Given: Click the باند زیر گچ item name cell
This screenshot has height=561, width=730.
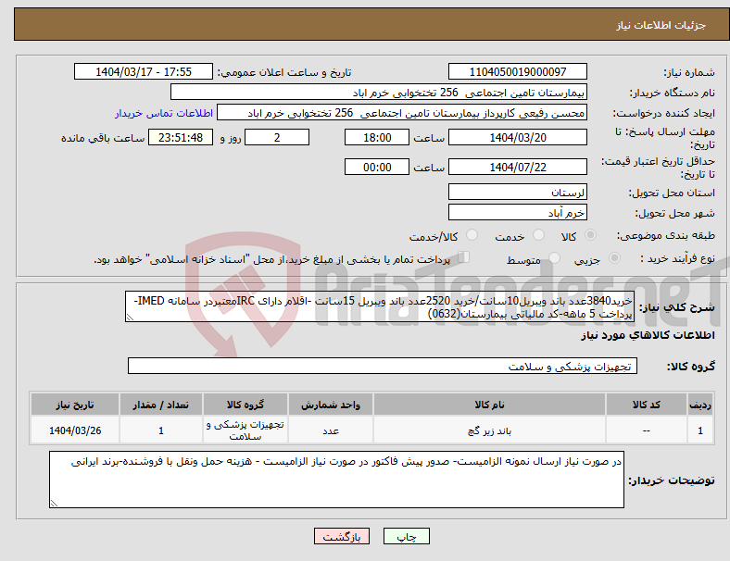Looking at the screenshot, I should [x=489, y=430].
